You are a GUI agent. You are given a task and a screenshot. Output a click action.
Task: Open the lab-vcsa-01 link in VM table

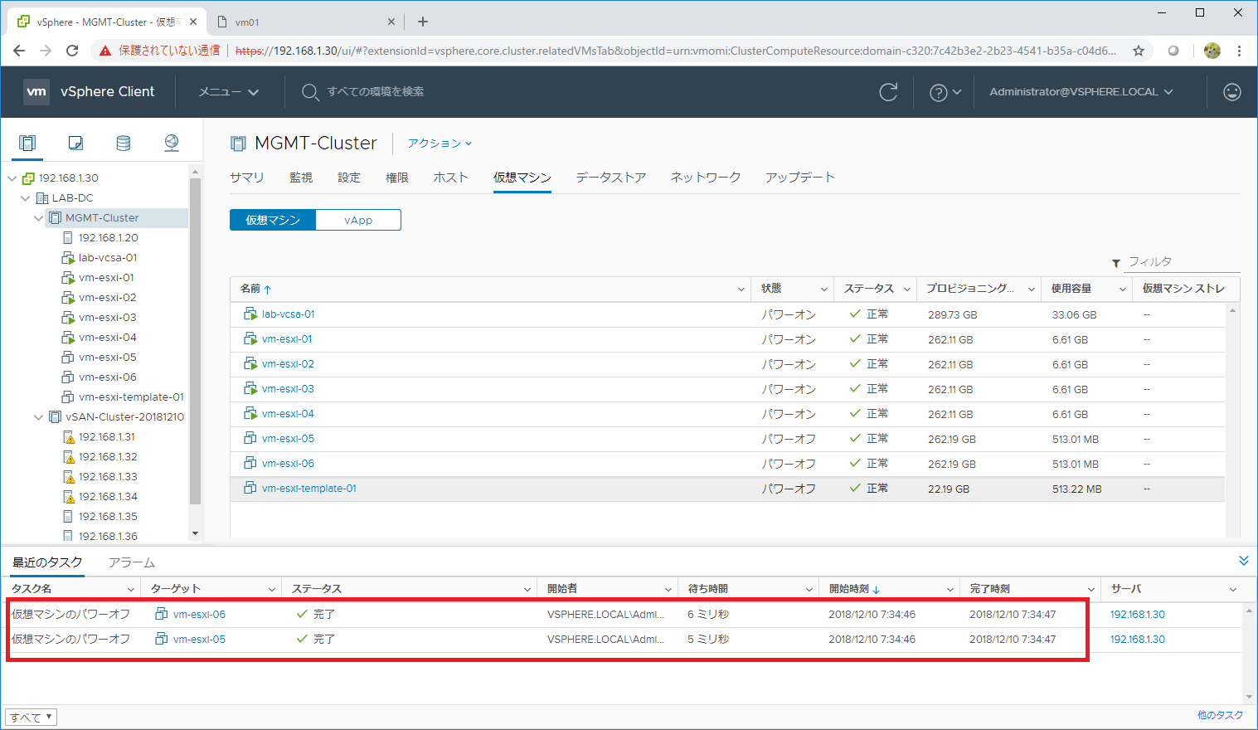(x=289, y=314)
